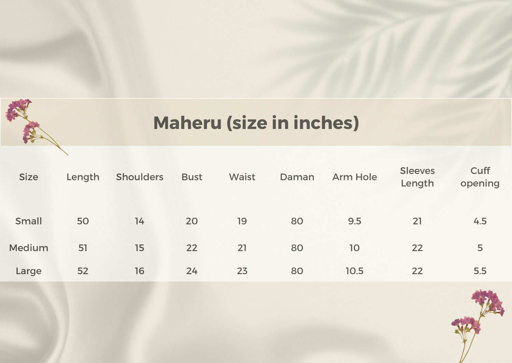Click the Length column header

point(83,177)
